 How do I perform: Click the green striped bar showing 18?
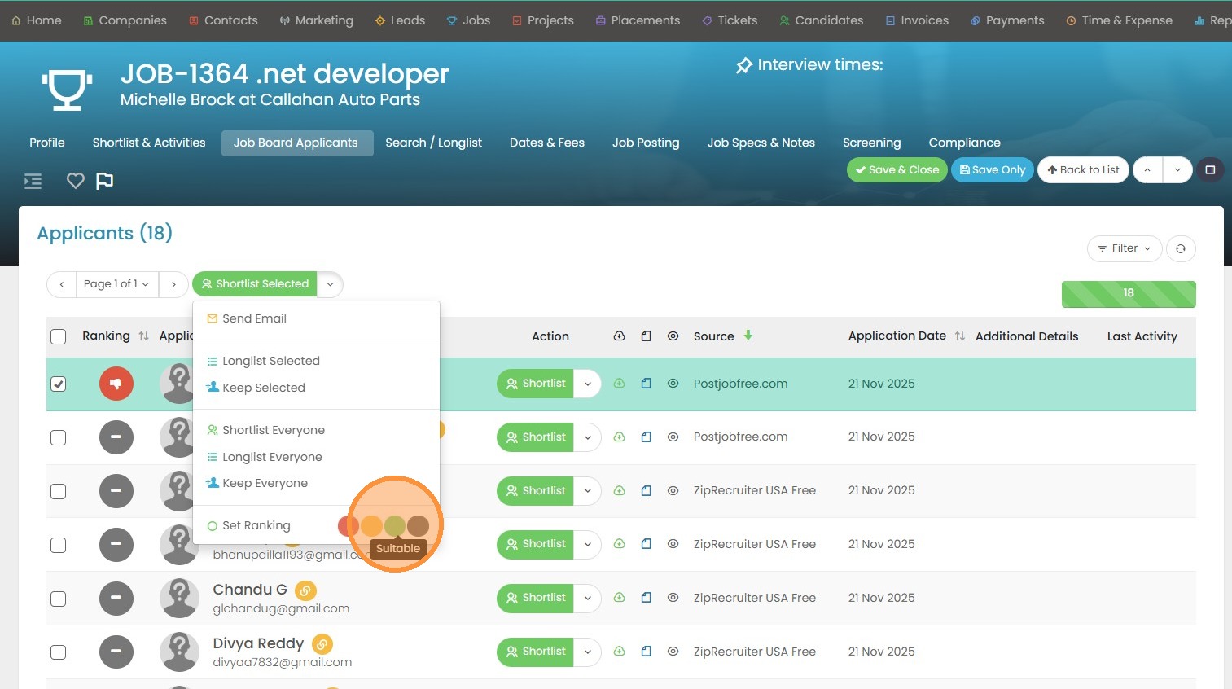click(1129, 294)
